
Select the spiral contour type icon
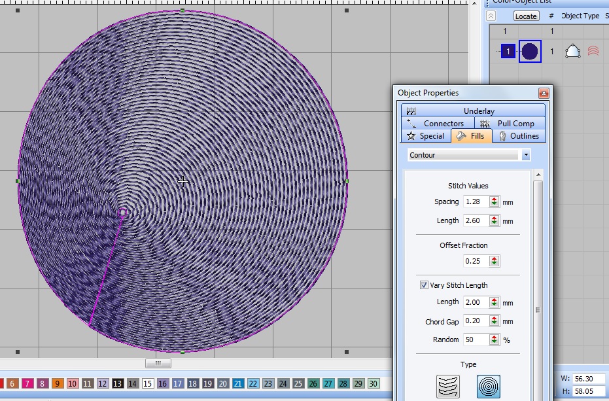coord(488,387)
